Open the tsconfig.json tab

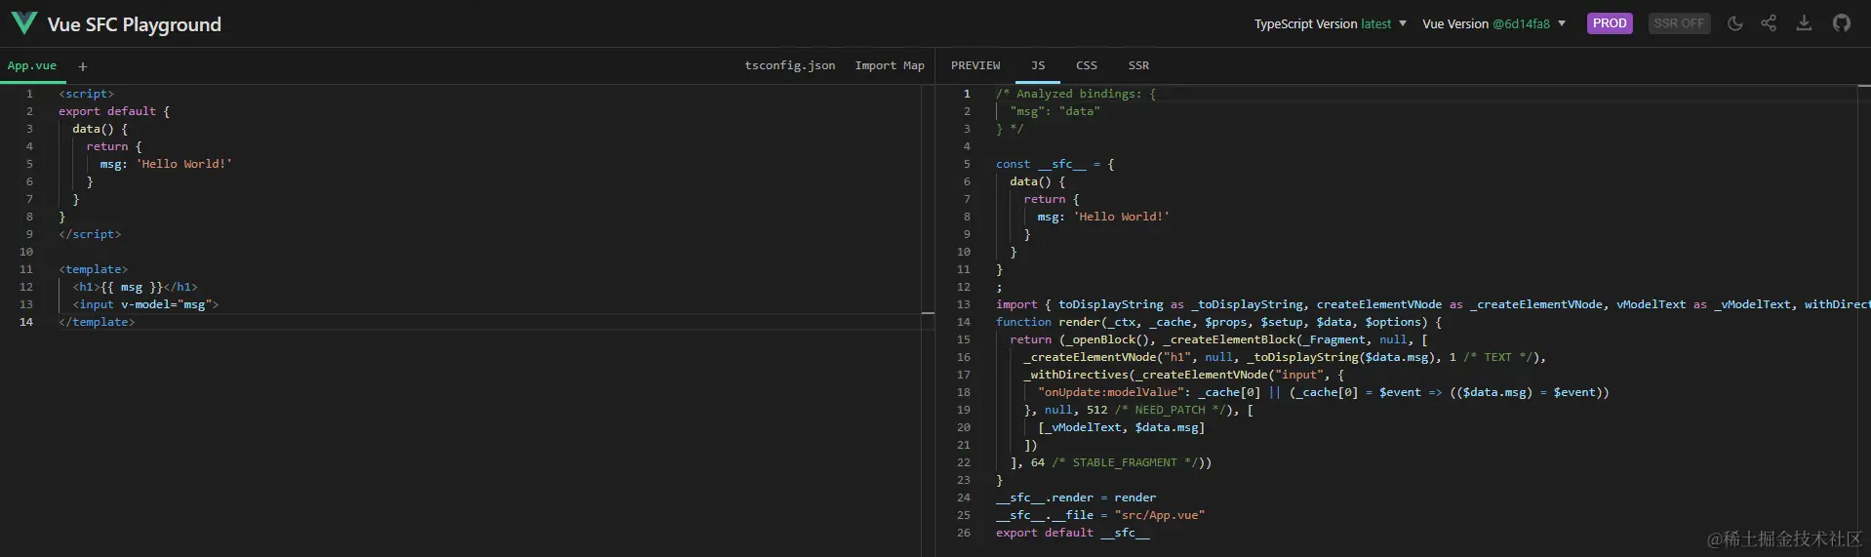(789, 65)
